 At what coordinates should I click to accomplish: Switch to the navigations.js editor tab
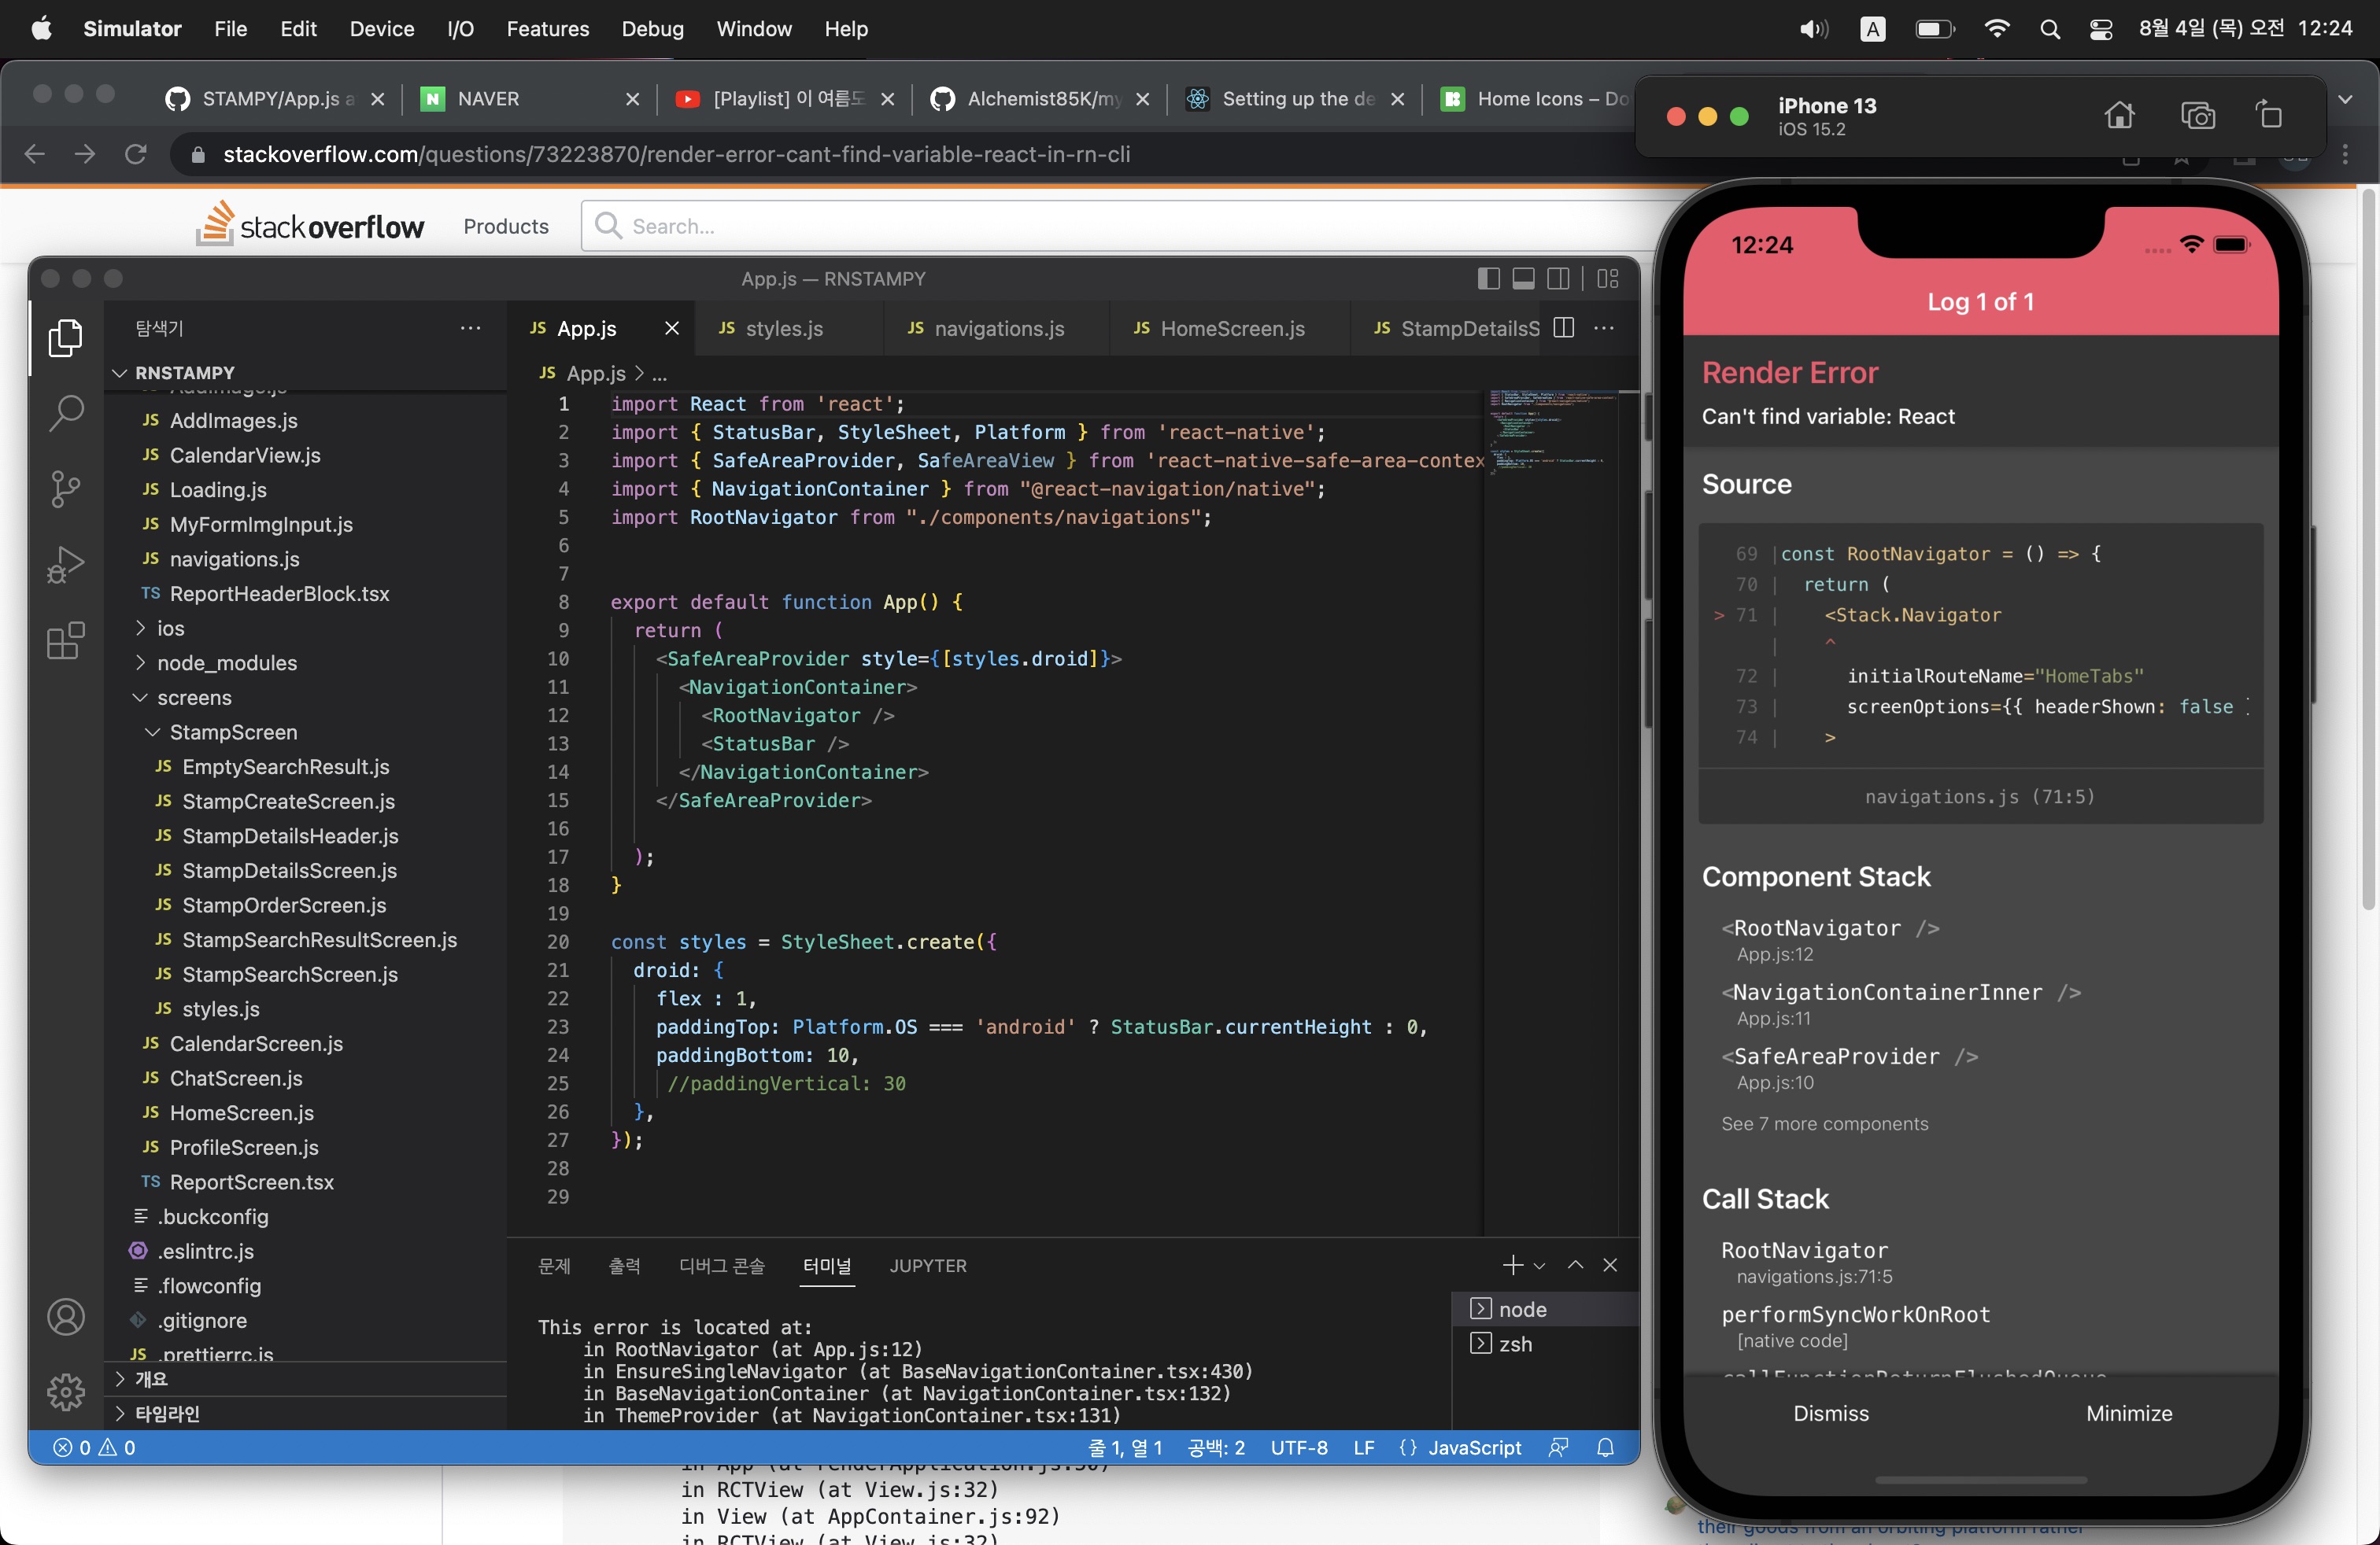(998, 329)
